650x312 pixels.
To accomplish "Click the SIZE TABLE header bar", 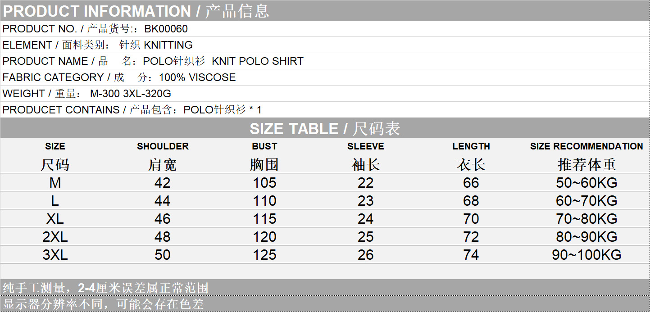I will 325,129.
